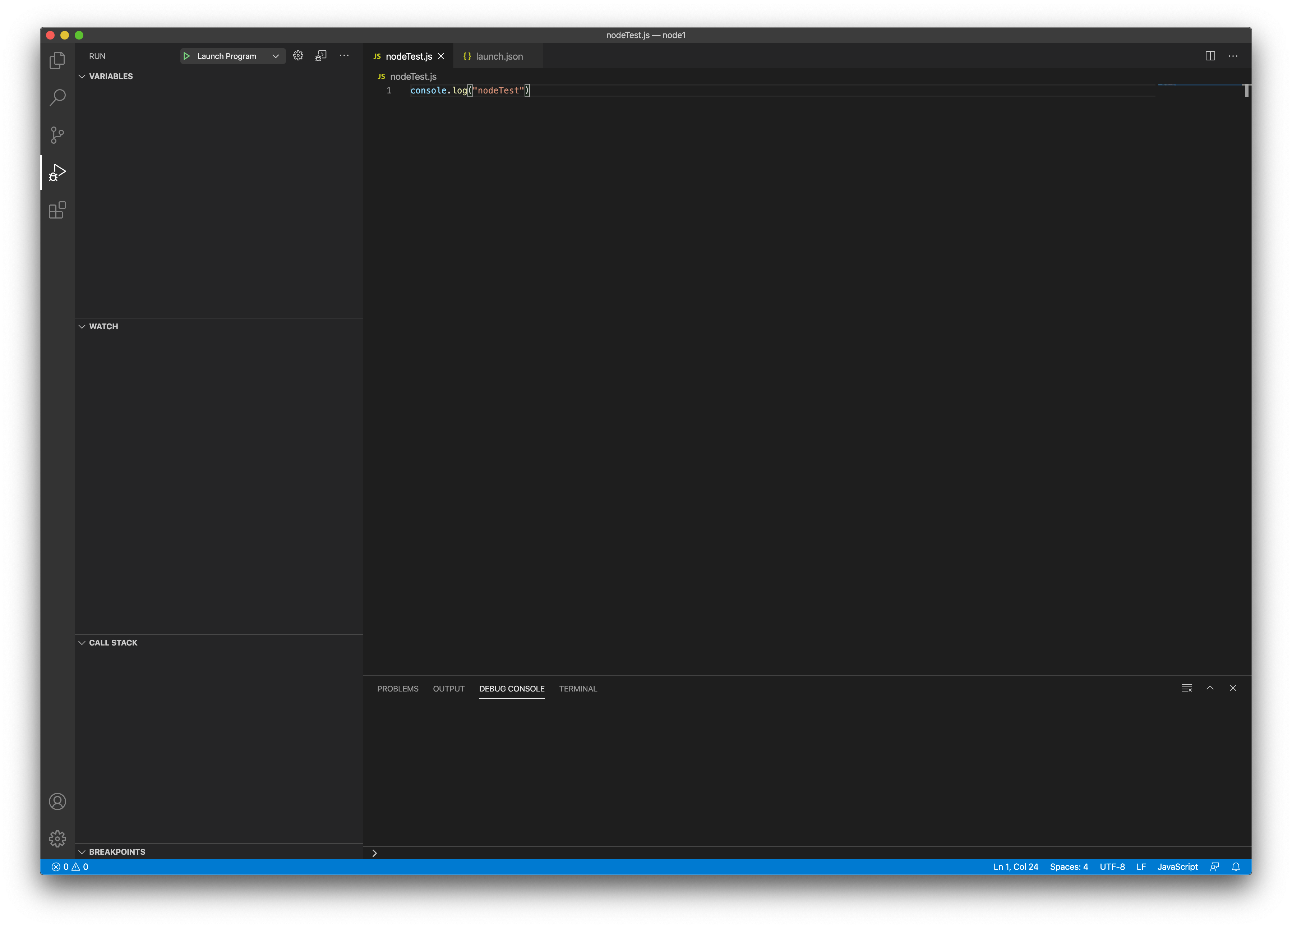Collapse the WATCH section
1292x928 pixels.
(x=103, y=327)
